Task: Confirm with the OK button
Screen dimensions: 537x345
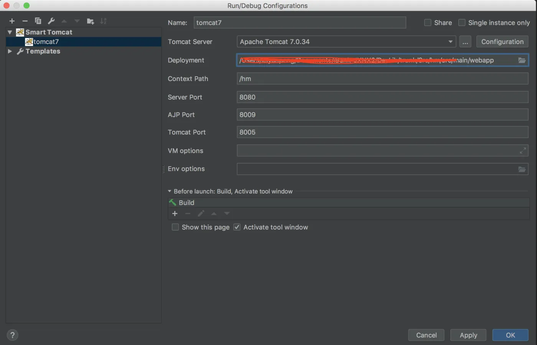Action: (511, 335)
